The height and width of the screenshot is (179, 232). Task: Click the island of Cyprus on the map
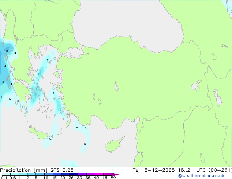pos(114,145)
